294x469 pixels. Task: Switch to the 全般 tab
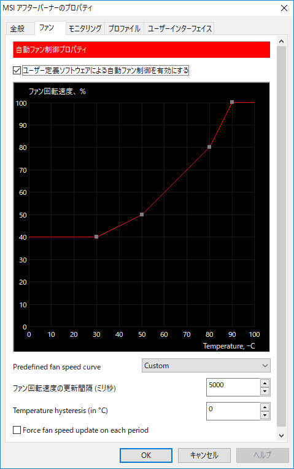tap(17, 29)
